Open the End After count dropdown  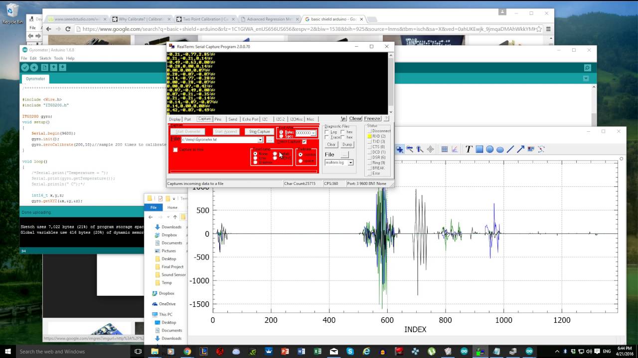click(313, 133)
